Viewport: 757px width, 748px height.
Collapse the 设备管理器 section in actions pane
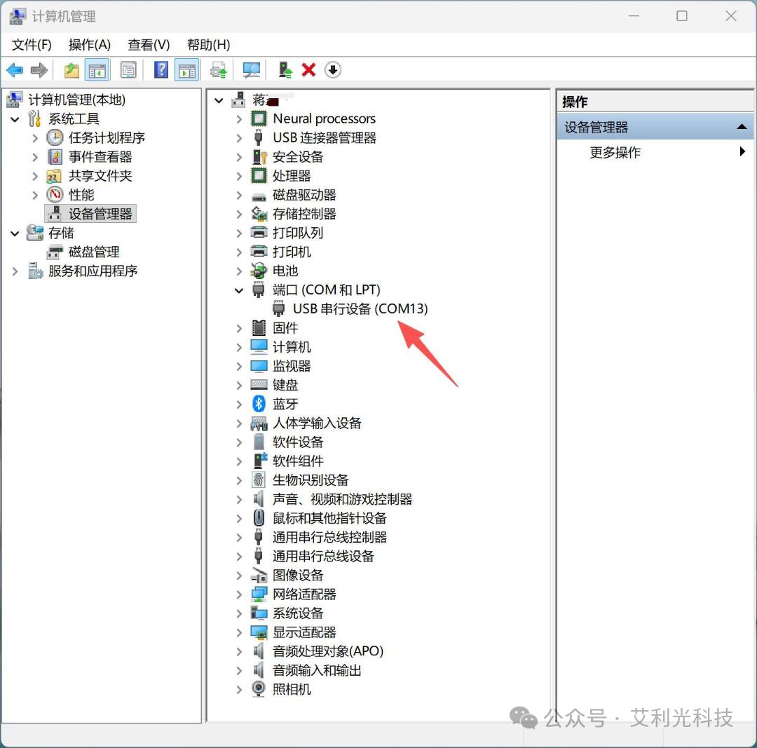[x=742, y=127]
